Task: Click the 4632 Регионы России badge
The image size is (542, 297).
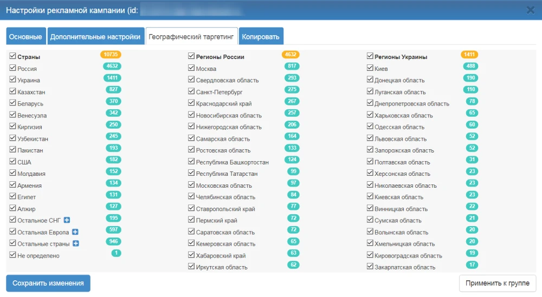Action: pyautogui.click(x=291, y=55)
